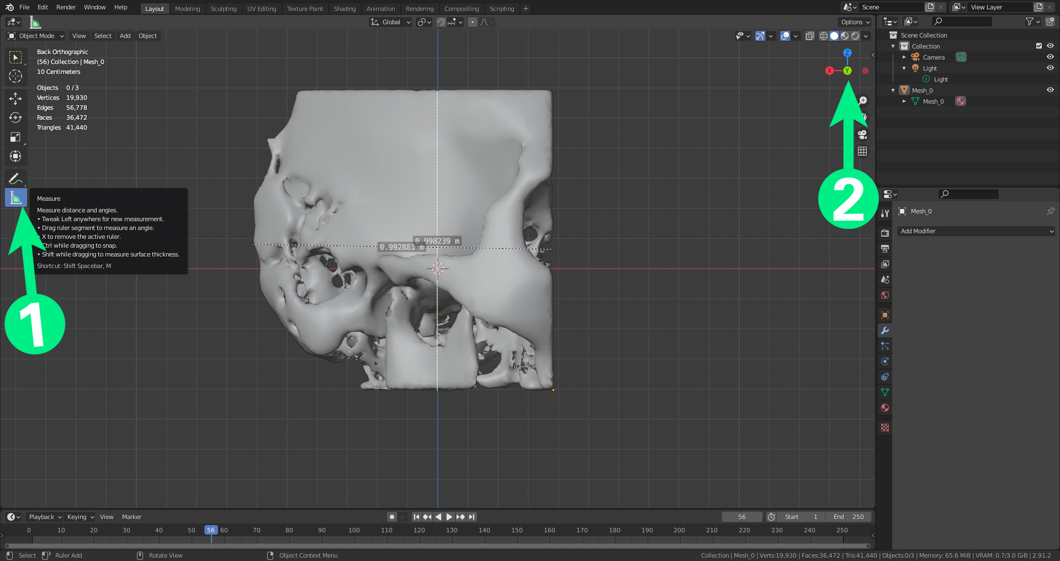The height and width of the screenshot is (561, 1060).
Task: Switch to the Sculpting workspace tab
Action: click(223, 9)
